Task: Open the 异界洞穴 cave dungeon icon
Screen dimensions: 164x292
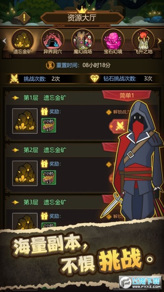Action: (52, 40)
